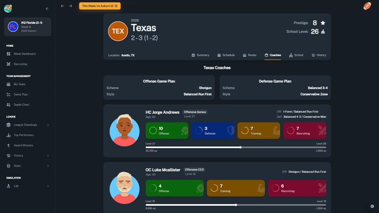Expand the Lab simulation submenu
This screenshot has width=379, height=213.
[48, 186]
